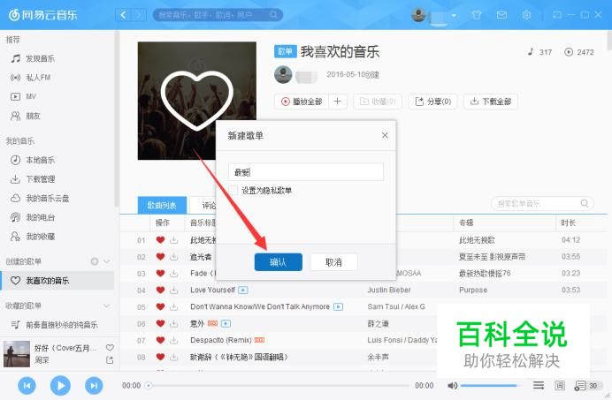The image size is (612, 400).
Task: Select 我喜欢的音乐 playlist
Action: 57,280
